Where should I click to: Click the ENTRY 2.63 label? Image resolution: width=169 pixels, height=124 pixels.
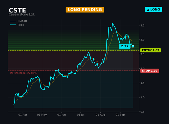(x=150, y=50)
